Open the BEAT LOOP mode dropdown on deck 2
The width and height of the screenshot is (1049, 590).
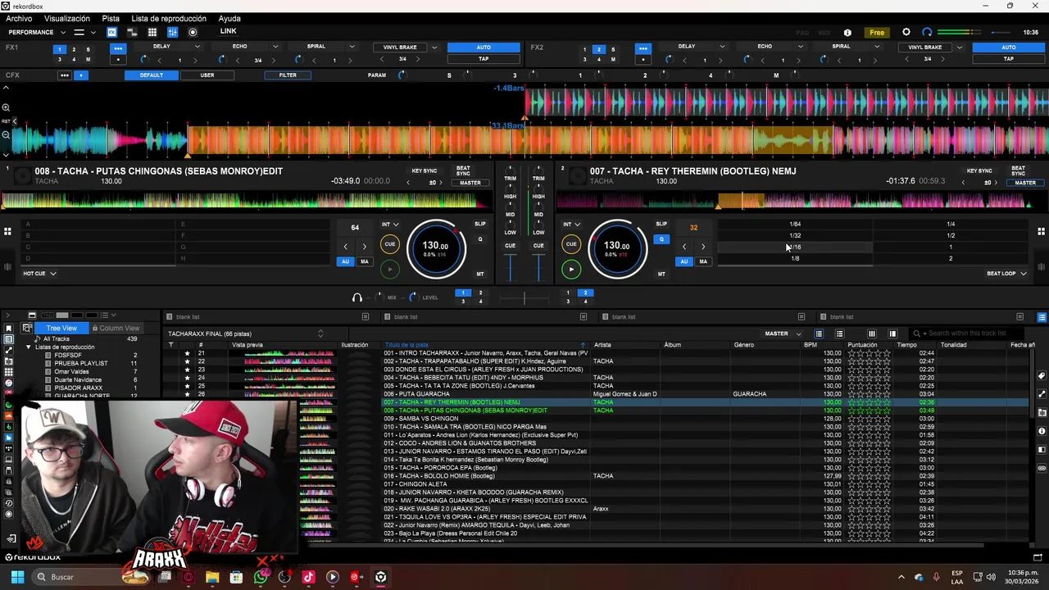(x=1006, y=274)
